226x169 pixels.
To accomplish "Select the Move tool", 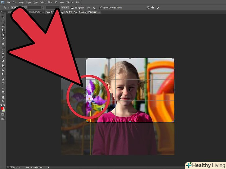I will [x=3, y=17].
